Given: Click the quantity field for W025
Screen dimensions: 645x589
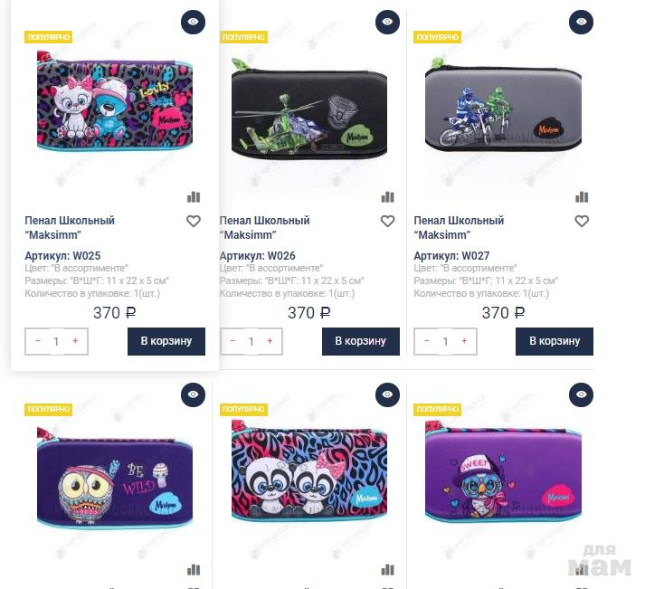Looking at the screenshot, I should [x=56, y=341].
